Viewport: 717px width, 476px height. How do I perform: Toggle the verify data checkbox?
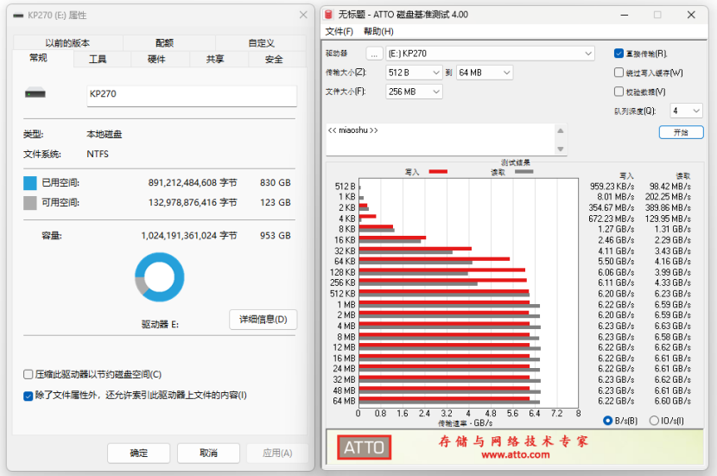[x=619, y=92]
